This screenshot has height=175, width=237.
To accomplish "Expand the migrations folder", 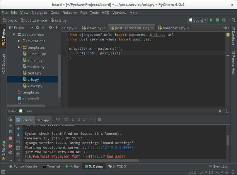I will [x=19, y=41].
